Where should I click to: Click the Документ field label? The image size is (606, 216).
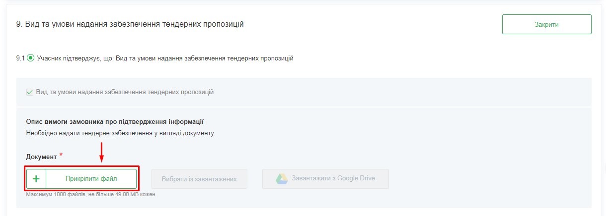(41, 157)
